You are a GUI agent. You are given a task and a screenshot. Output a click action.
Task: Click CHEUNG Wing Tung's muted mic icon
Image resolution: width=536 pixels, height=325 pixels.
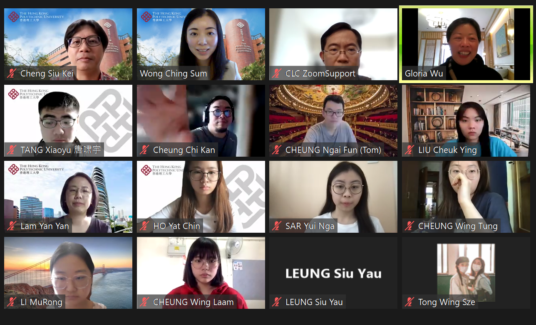click(x=409, y=226)
